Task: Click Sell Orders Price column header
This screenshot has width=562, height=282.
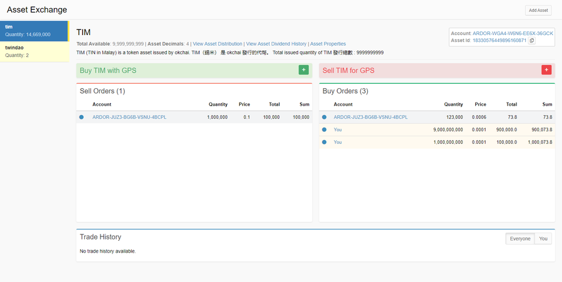Action: pyautogui.click(x=244, y=104)
